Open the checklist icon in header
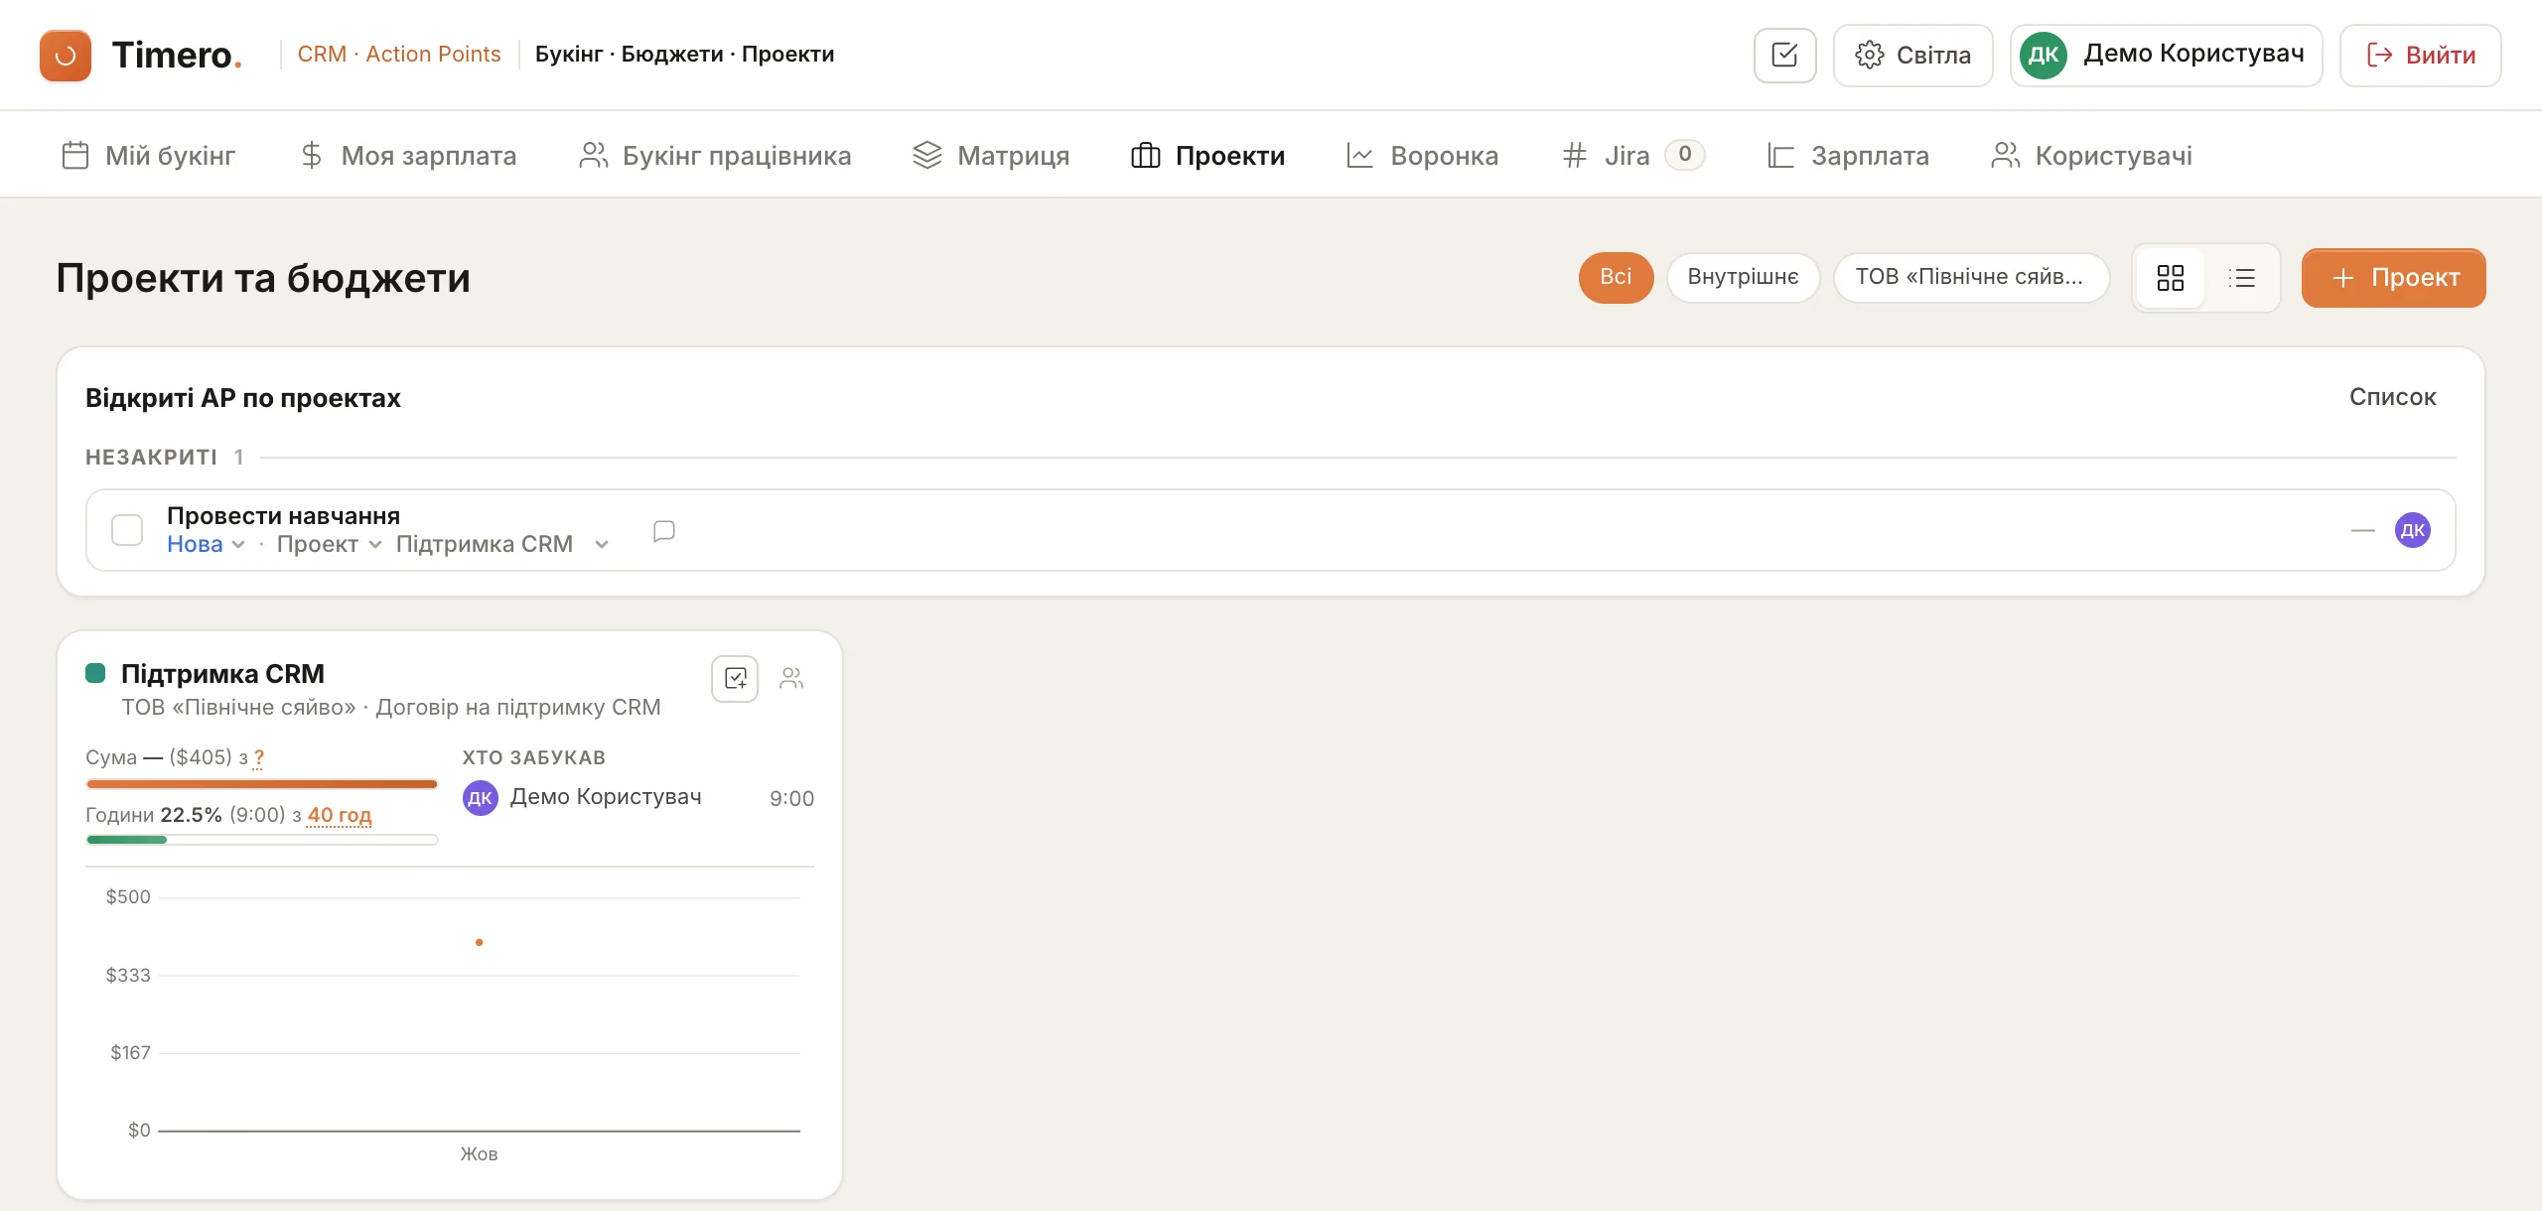Viewport: 2542px width, 1211px height. pos(1784,55)
